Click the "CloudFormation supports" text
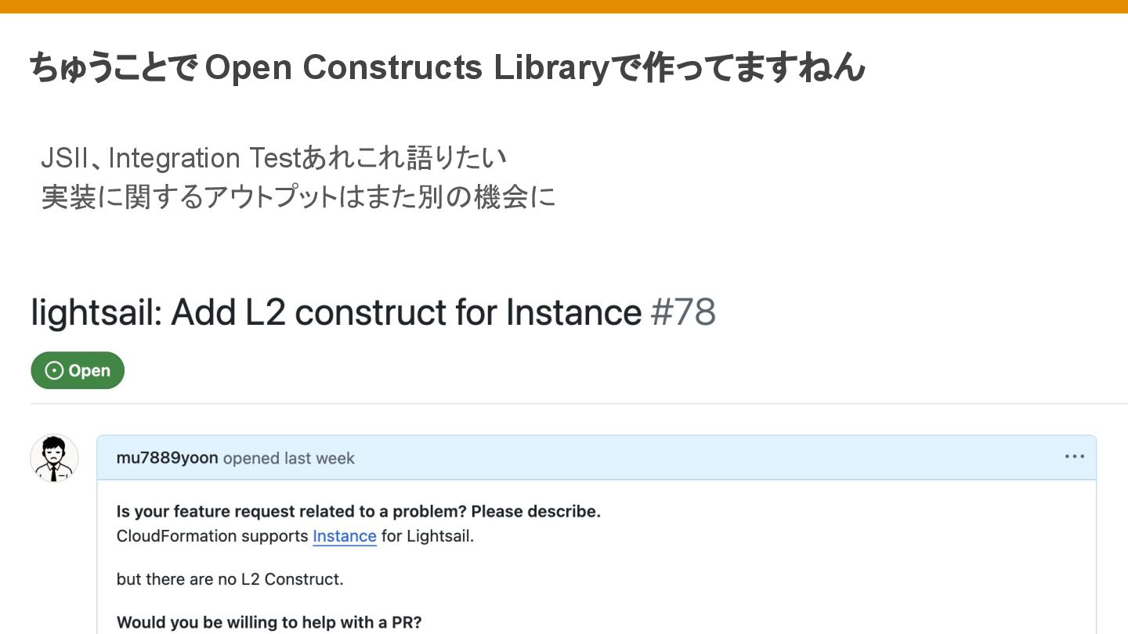The width and height of the screenshot is (1128, 634). tap(212, 536)
